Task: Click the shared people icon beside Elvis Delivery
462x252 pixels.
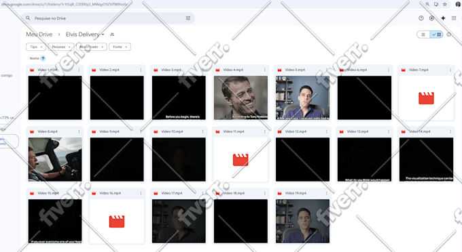Action: pos(112,35)
